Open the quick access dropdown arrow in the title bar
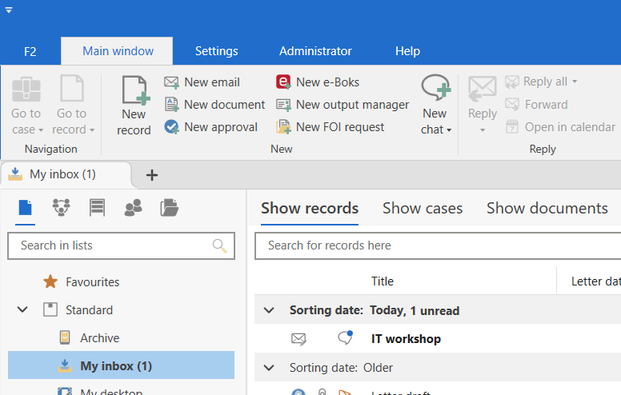This screenshot has height=395, width=621. 9,10
